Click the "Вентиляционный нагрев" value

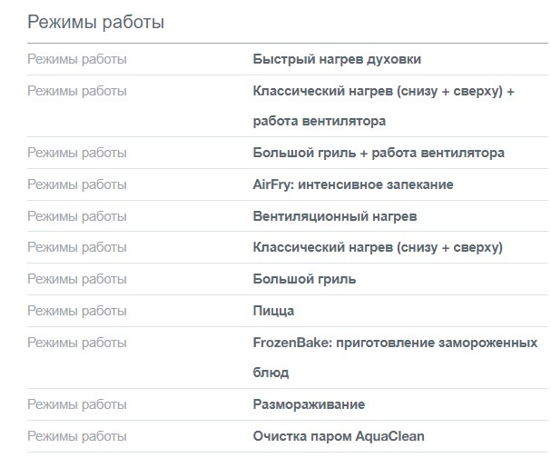(x=334, y=216)
